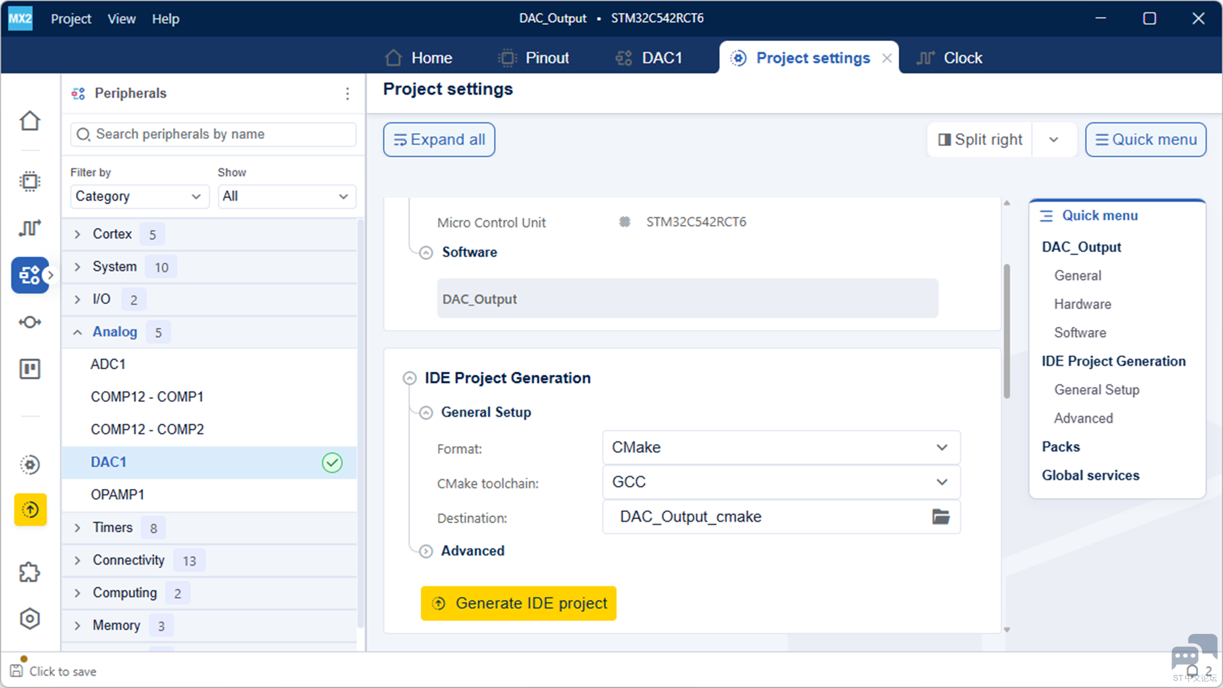The image size is (1223, 688).
Task: Open Project settings gear icon in sidebar
Action: point(30,464)
